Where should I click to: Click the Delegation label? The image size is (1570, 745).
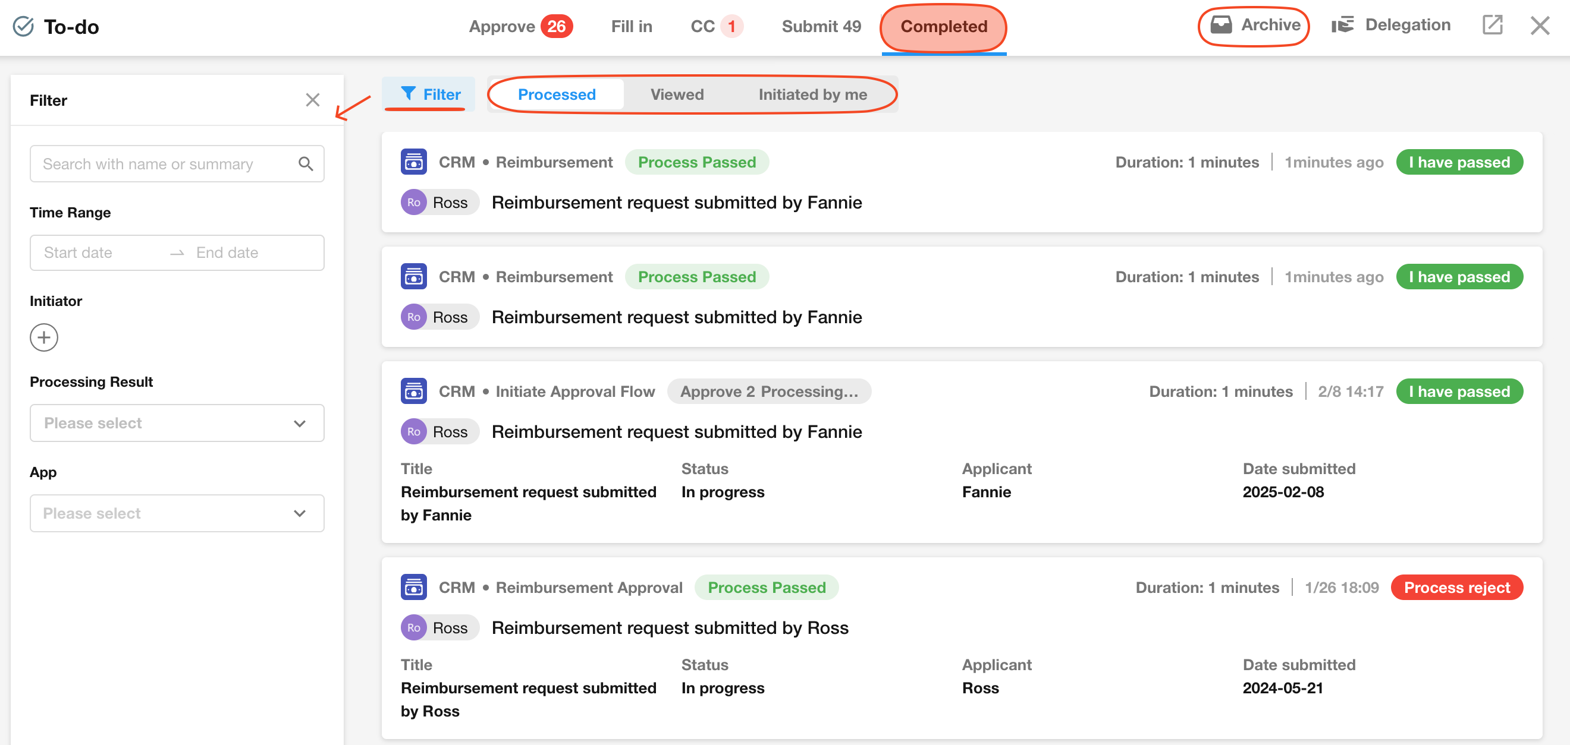click(1407, 25)
